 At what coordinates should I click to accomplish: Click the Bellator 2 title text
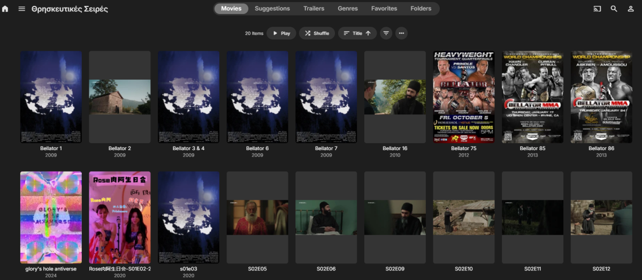(x=120, y=149)
